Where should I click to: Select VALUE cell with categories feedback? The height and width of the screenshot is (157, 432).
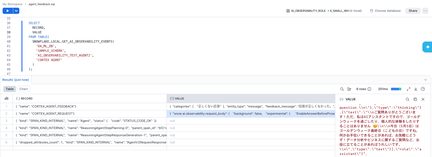[x=251, y=106]
